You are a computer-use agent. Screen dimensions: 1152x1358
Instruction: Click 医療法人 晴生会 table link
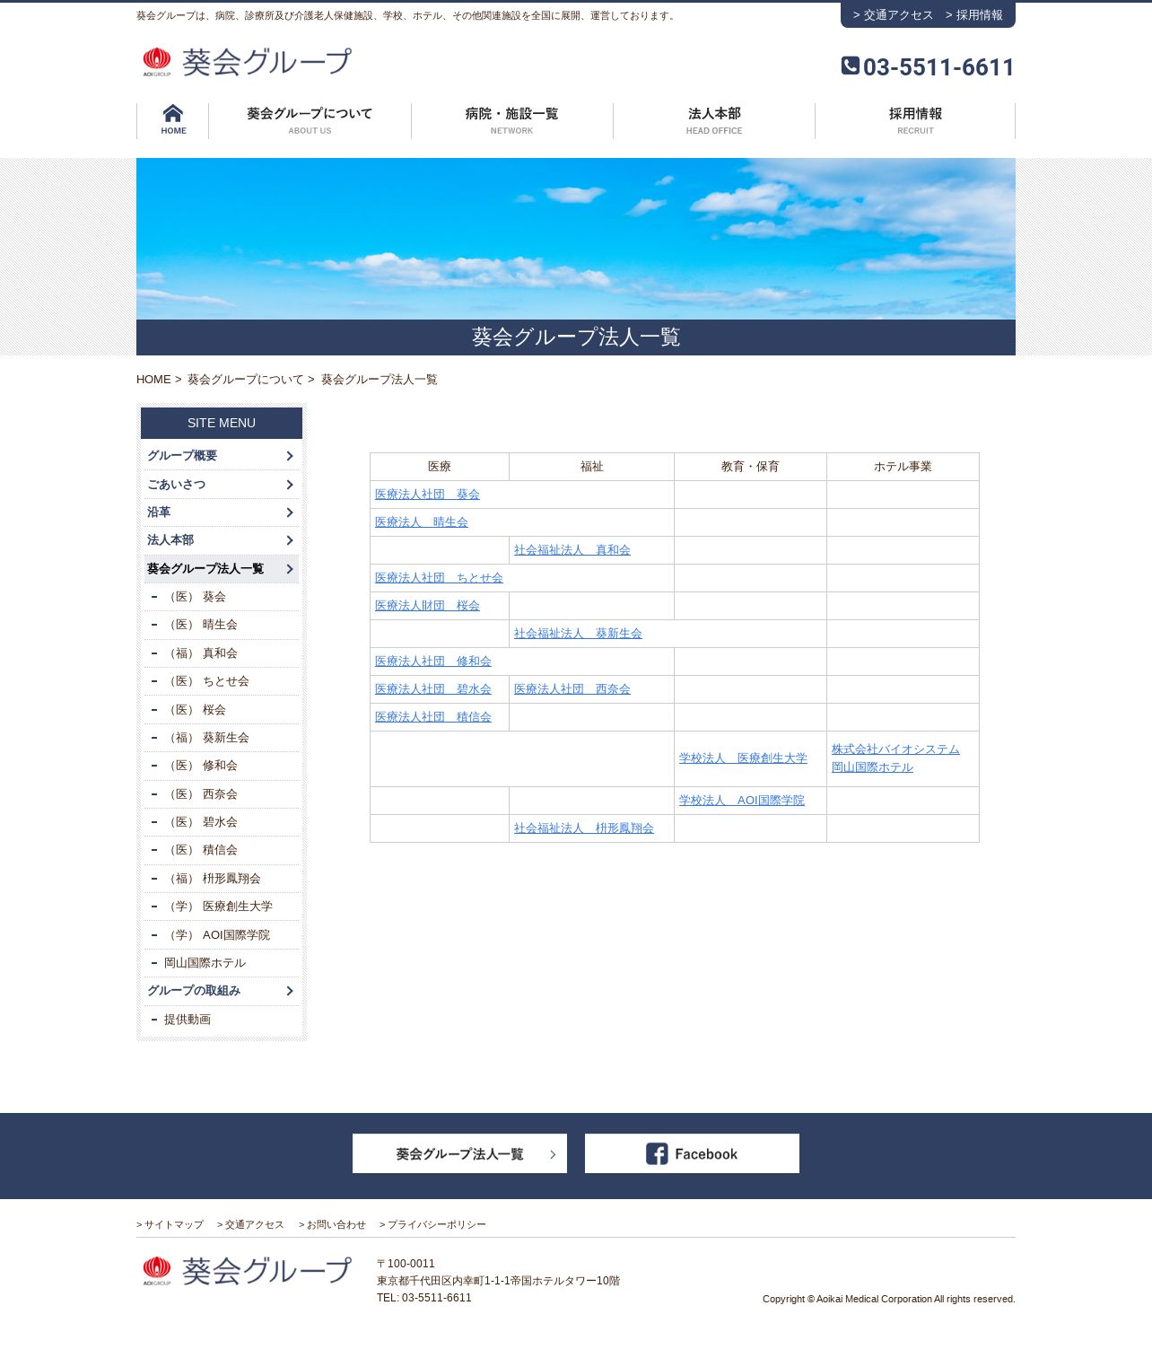click(x=422, y=522)
